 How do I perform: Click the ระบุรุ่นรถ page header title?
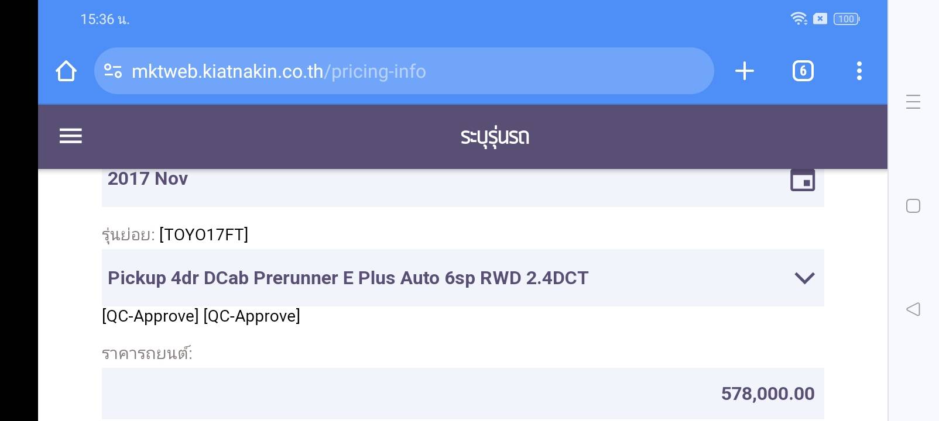495,137
